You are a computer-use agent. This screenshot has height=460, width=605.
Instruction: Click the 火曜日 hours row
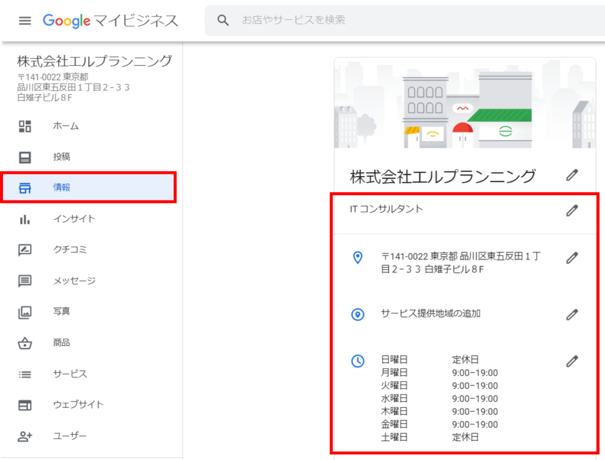(x=440, y=386)
